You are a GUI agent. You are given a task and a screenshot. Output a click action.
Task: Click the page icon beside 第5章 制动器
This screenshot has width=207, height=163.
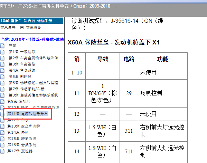click(2, 77)
